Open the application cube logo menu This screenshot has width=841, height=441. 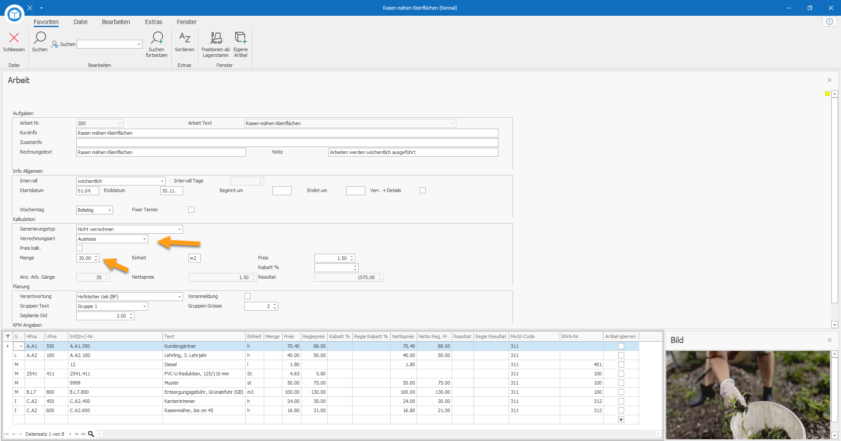pyautogui.click(x=14, y=14)
